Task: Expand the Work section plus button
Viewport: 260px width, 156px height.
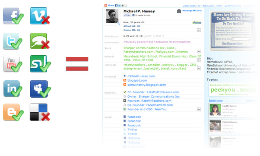Action: [x=199, y=52]
